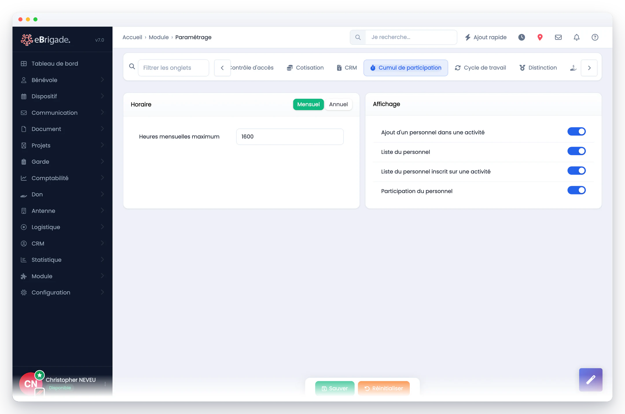Switch to the Distinction tab
This screenshot has width=625, height=414.
(x=538, y=68)
